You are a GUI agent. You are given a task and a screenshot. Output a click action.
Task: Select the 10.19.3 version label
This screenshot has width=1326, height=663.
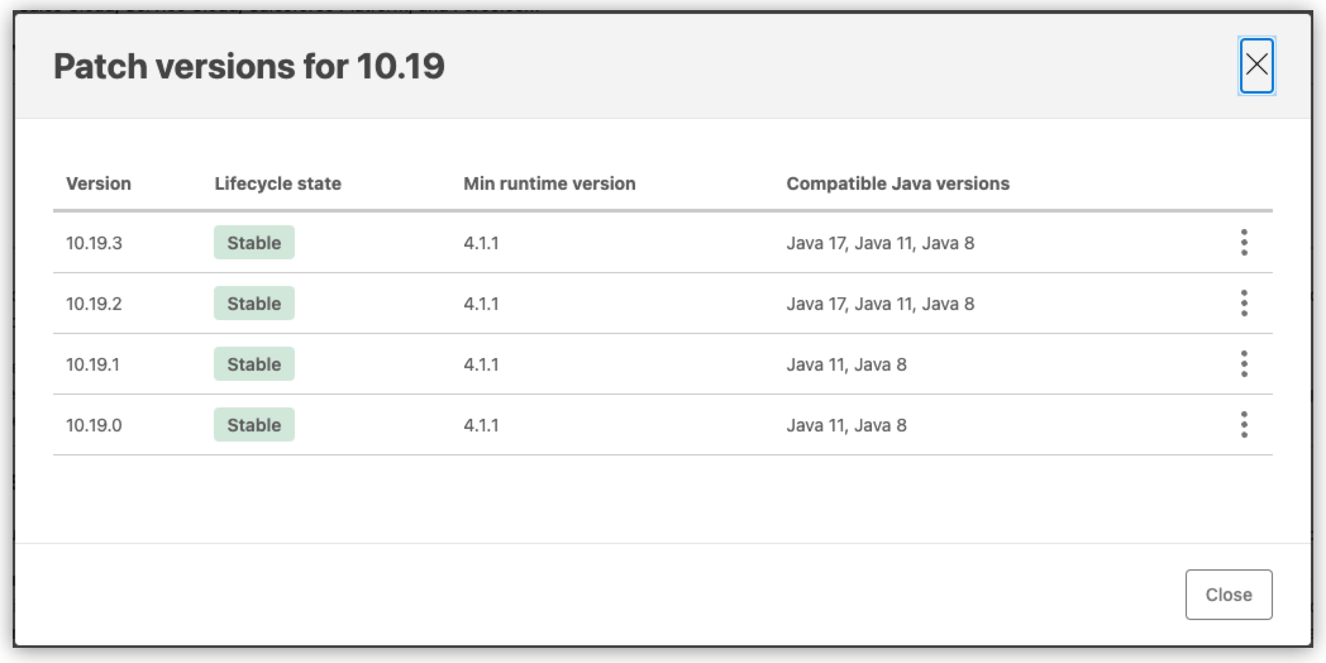[x=95, y=242]
